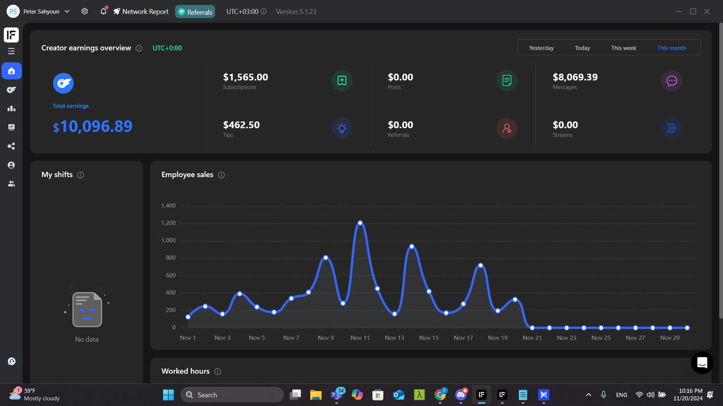Open the team members sidebar icon
The height and width of the screenshot is (406, 723).
point(12,184)
